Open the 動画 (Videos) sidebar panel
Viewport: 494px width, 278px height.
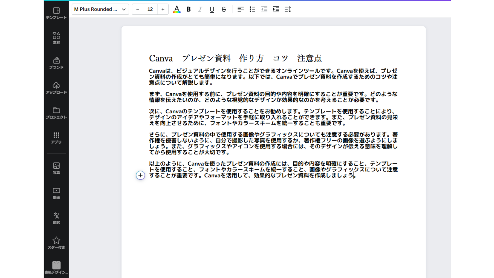56,193
